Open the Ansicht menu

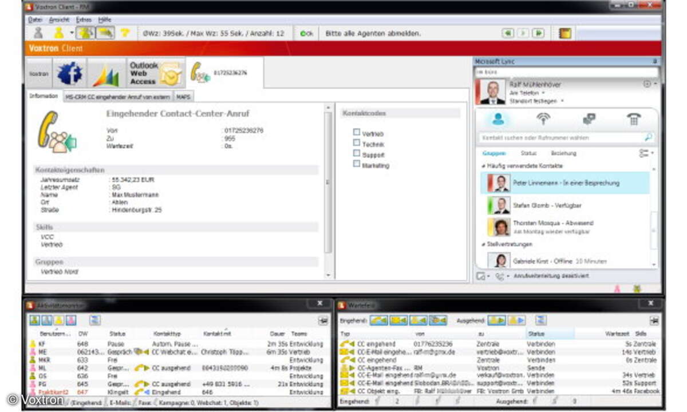coord(60,19)
